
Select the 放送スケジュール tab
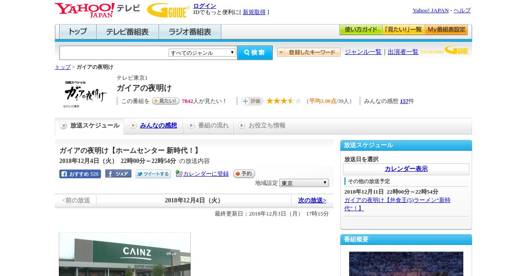click(x=90, y=126)
